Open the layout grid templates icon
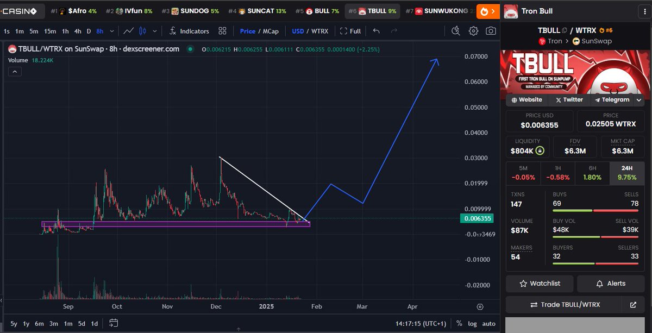This screenshot has height=333, width=652. pyautogui.click(x=222, y=31)
